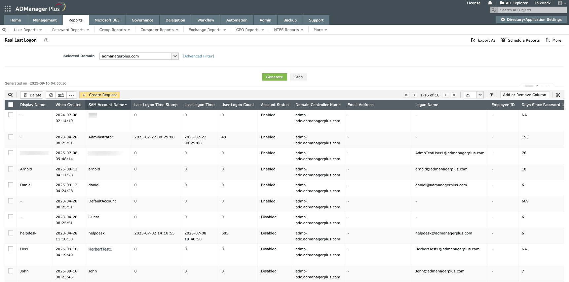
Task: Click the Search AD Objects field
Action: [532, 10]
